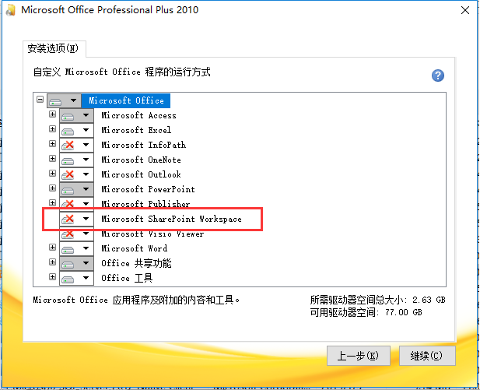Image resolution: width=480 pixels, height=390 pixels.
Task: Click the drive icon beside Microsoft Excel
Action: coord(68,131)
